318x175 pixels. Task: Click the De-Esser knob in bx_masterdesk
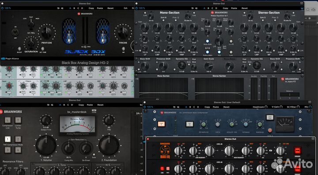click(86, 148)
